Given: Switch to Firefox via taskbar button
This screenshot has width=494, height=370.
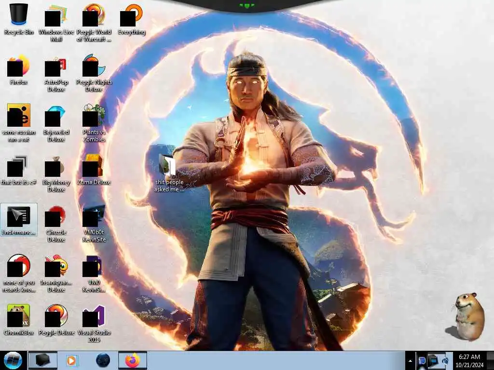Looking at the screenshot, I should tap(133, 360).
